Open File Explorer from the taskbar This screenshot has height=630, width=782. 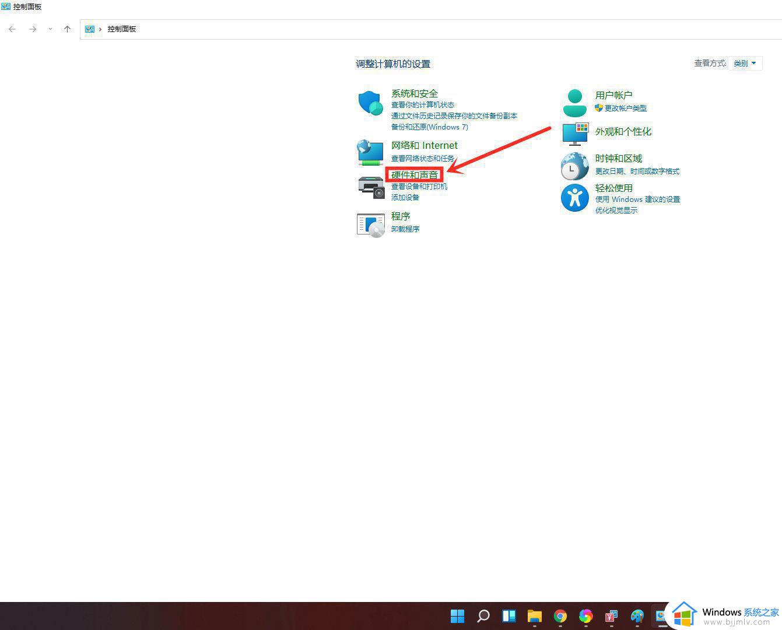pos(535,616)
